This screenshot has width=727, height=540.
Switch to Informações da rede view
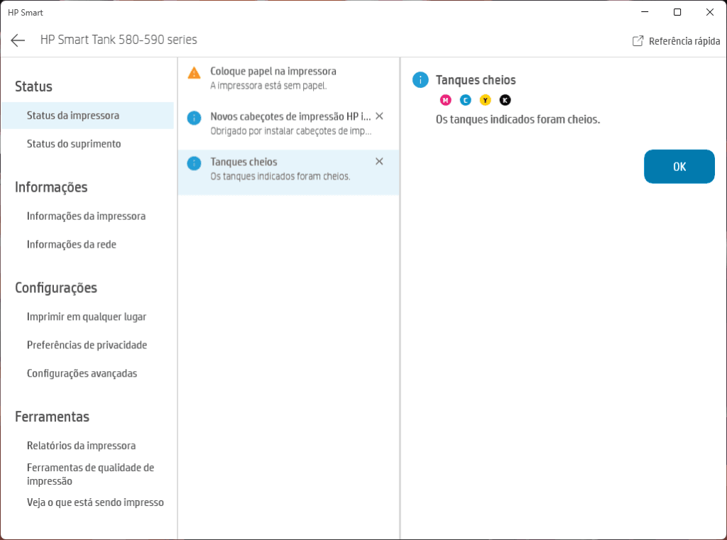[x=72, y=244]
